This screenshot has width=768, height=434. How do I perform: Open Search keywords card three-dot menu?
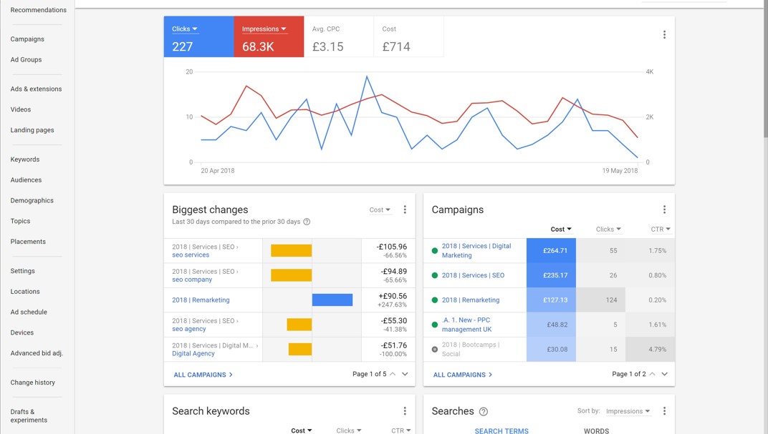[405, 411]
